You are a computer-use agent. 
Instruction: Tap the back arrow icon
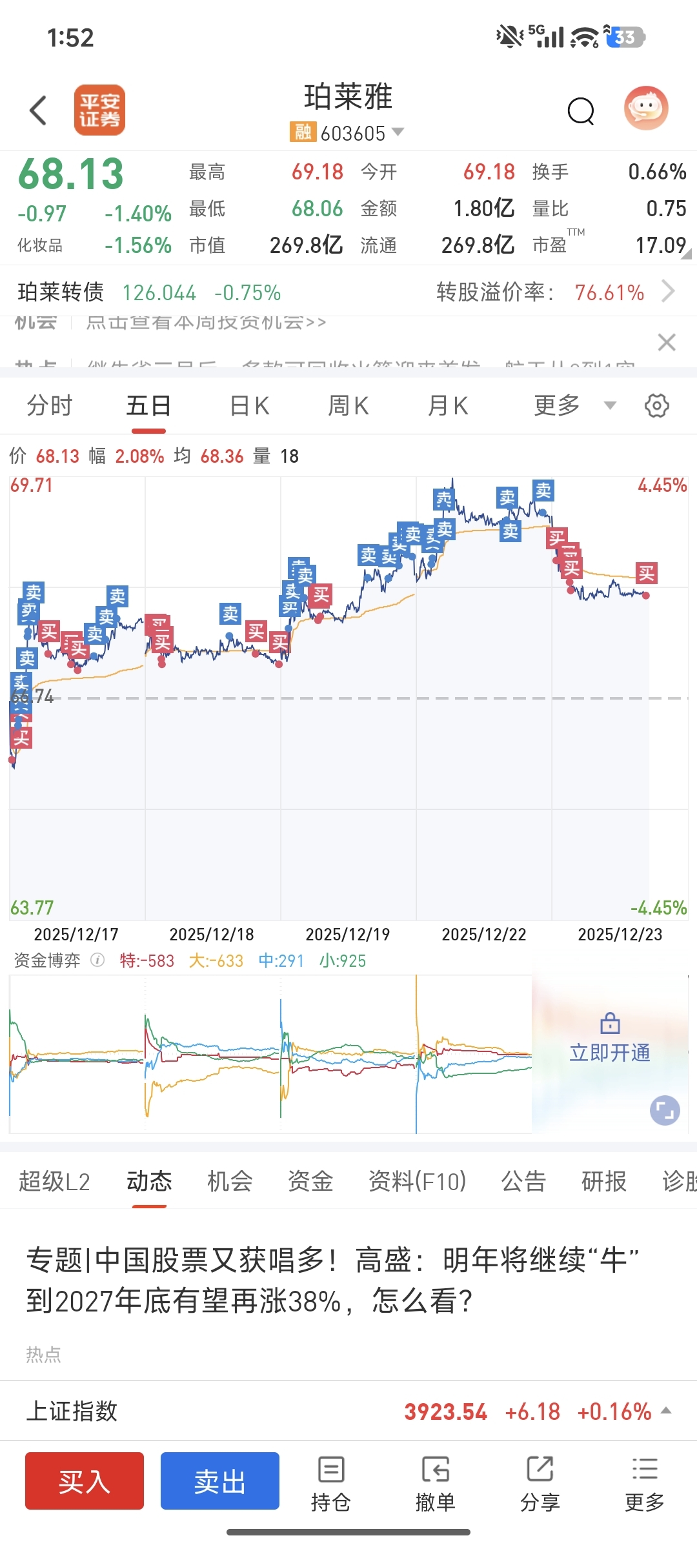click(39, 110)
